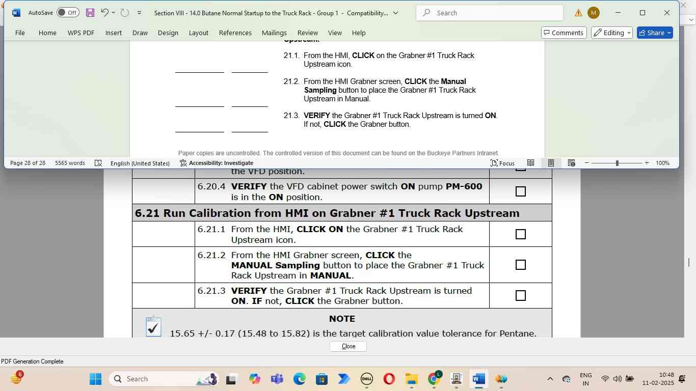
Task: Switch to the Home tab
Action: [x=47, y=33]
